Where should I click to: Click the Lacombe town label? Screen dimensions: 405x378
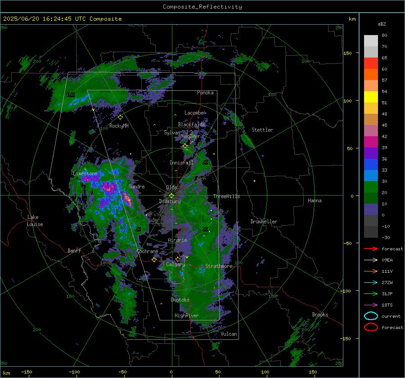point(194,113)
